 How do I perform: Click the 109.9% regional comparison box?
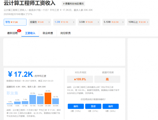(80, 79)
